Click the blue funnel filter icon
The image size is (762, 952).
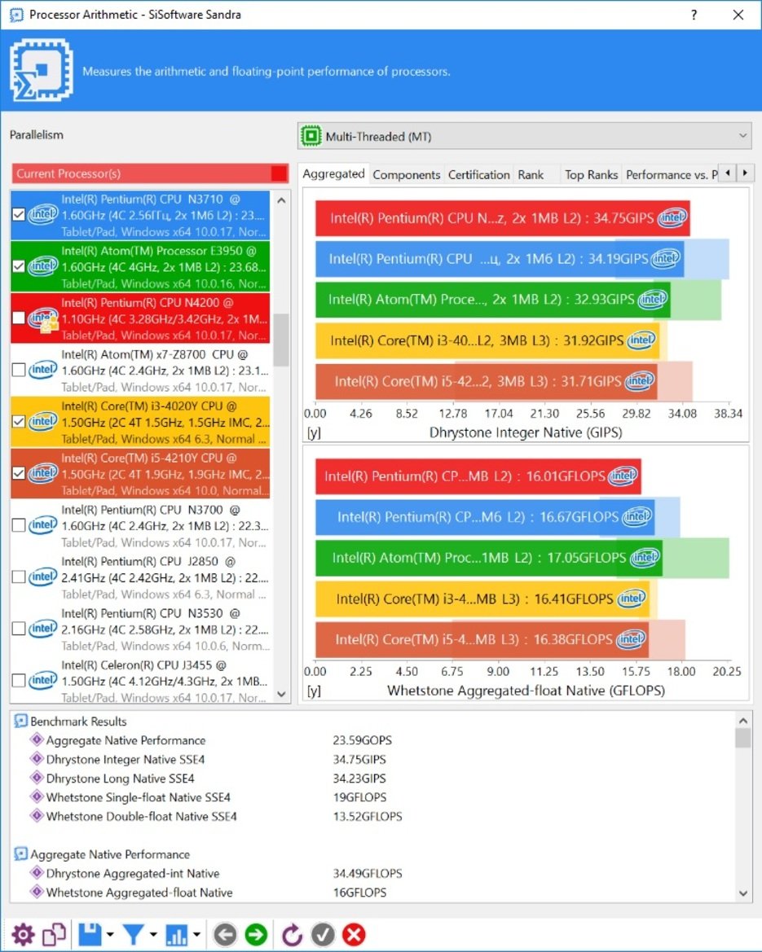click(134, 934)
